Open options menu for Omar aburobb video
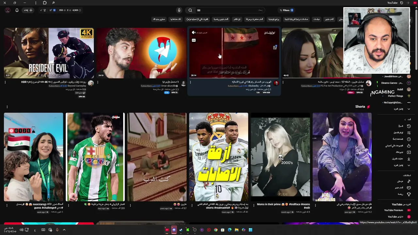Image resolution: width=418 pixels, height=235 pixels. coord(98,82)
